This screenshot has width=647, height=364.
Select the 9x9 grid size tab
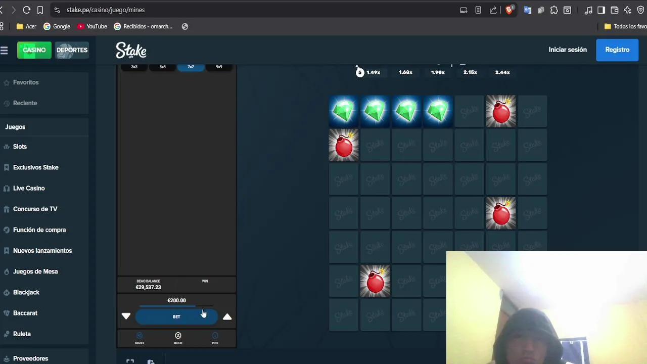click(x=219, y=67)
